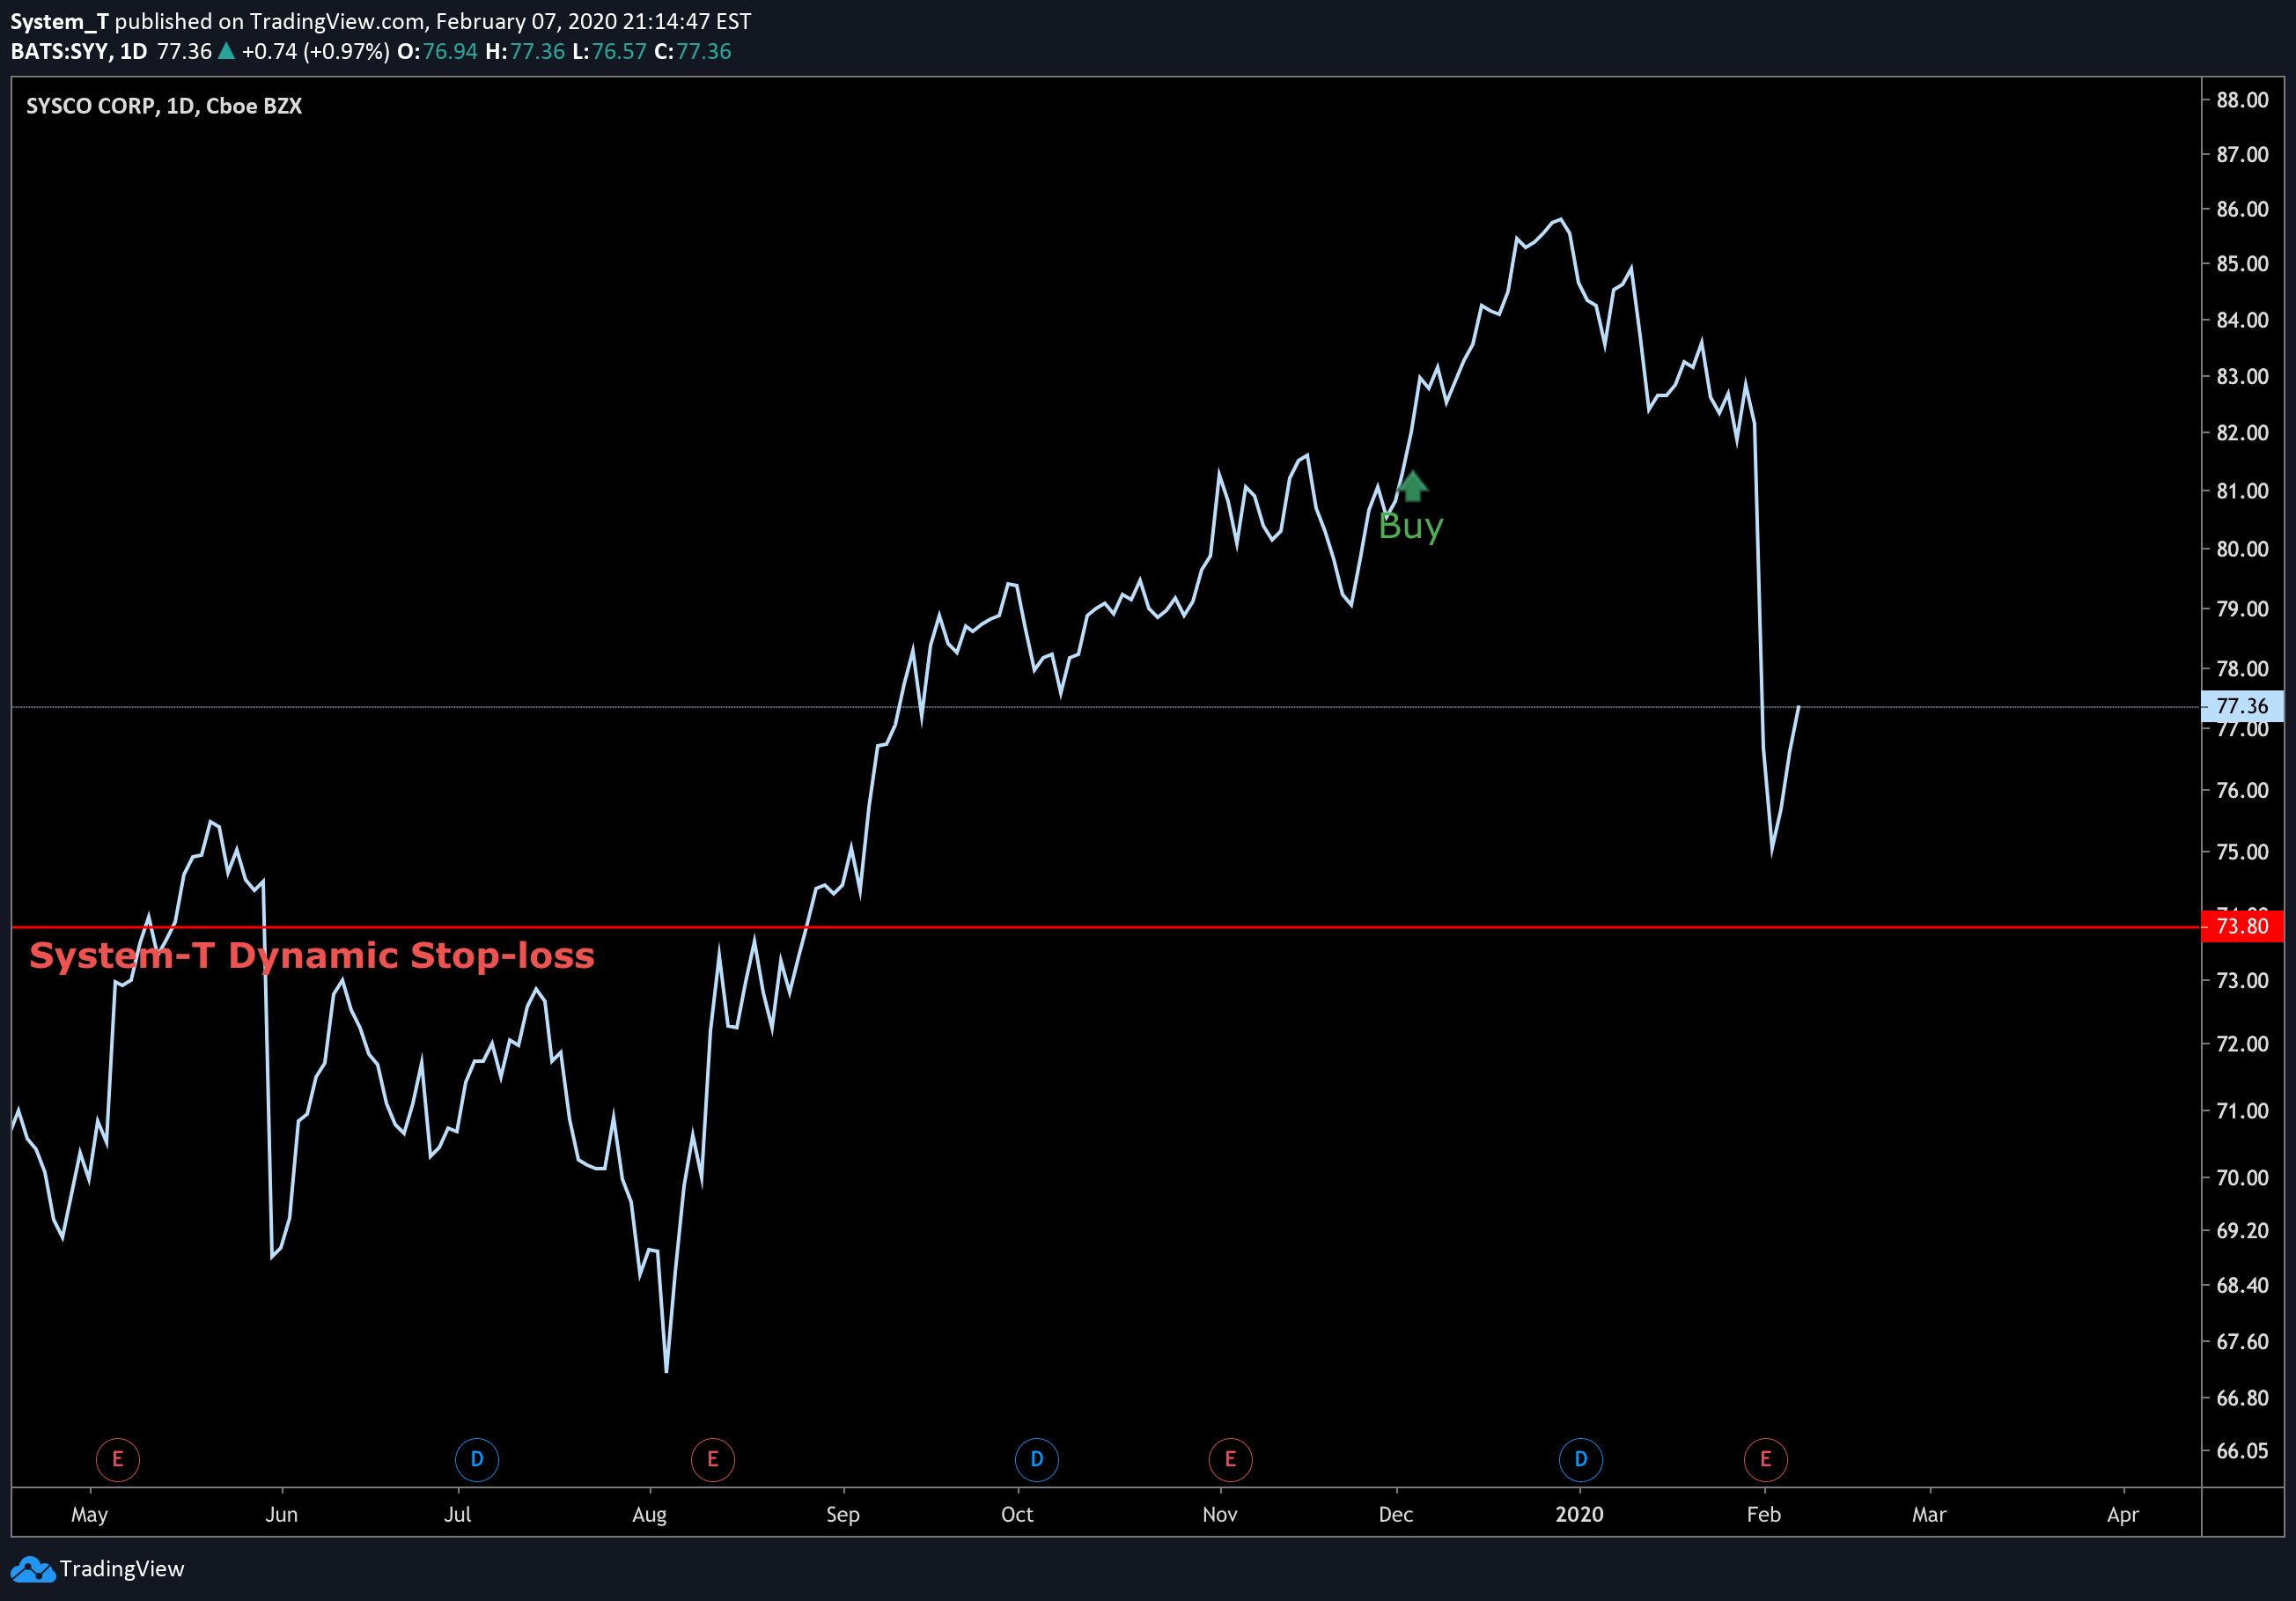Click the Apr label on time axis
This screenshot has width=2296, height=1601.
coord(2123,1514)
